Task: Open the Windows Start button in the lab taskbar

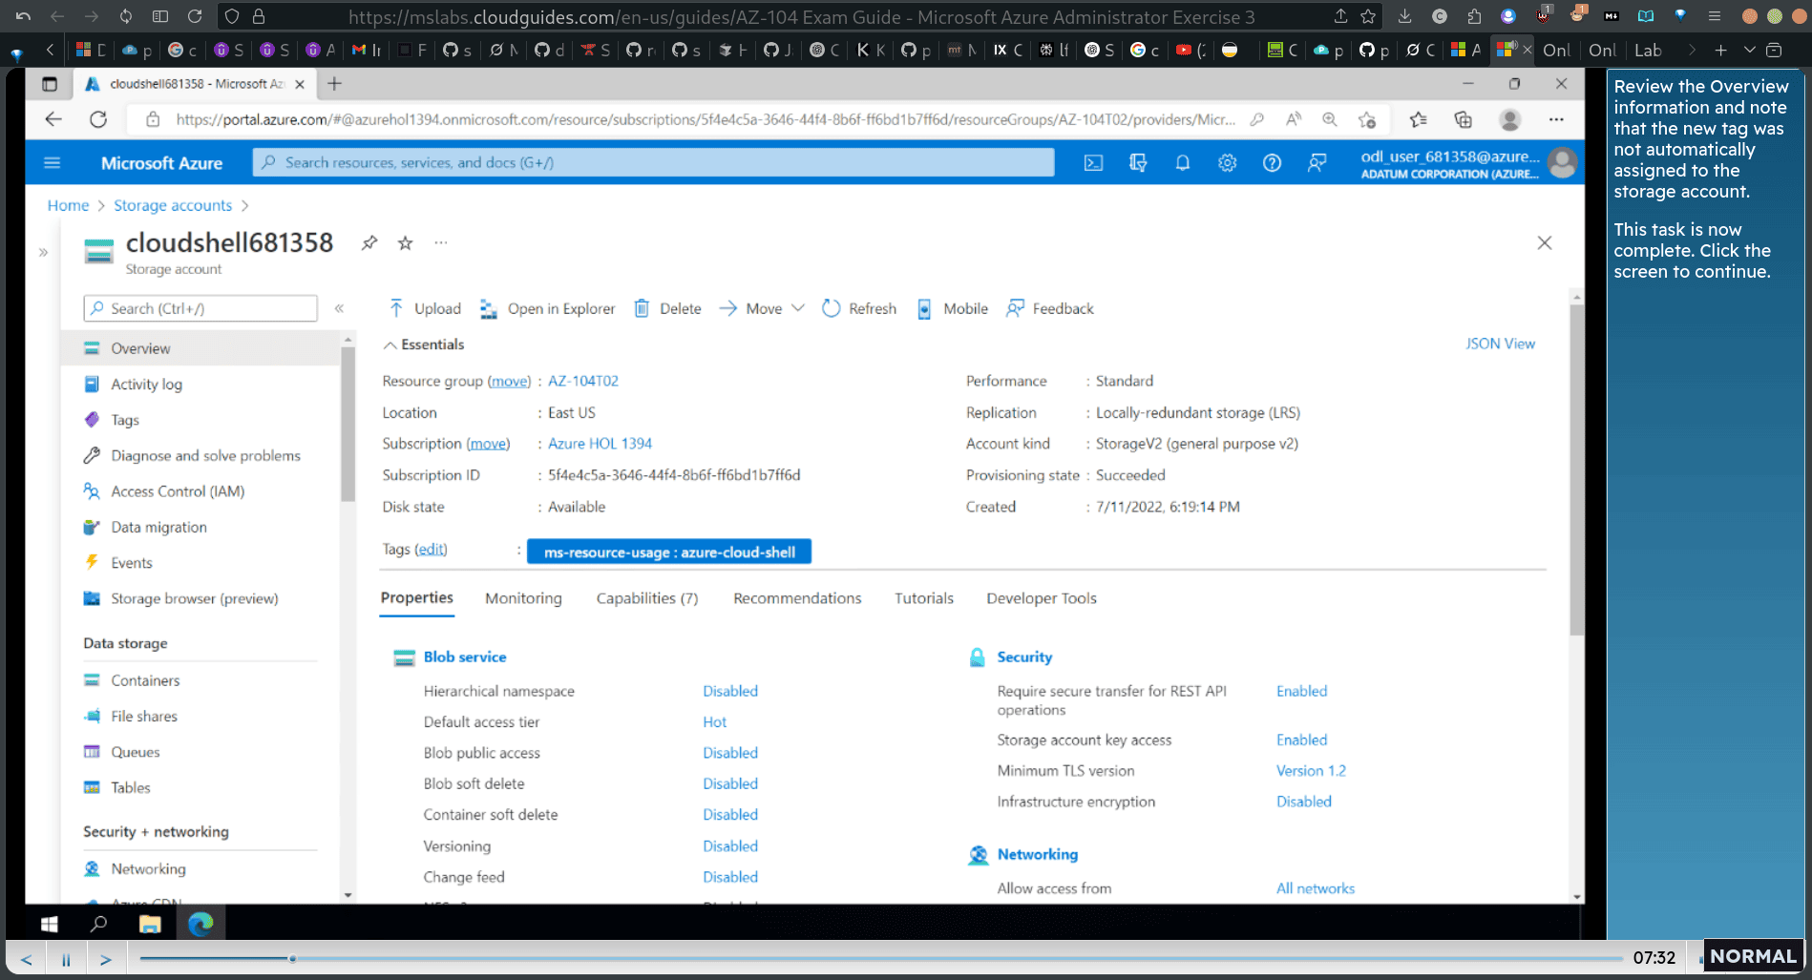Action: point(49,924)
